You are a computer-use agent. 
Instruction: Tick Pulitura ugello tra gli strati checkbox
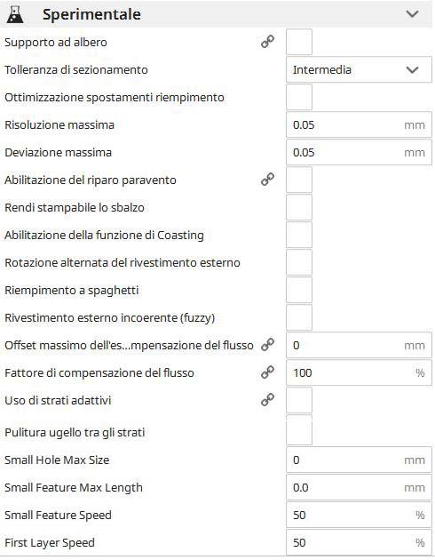pos(299,430)
